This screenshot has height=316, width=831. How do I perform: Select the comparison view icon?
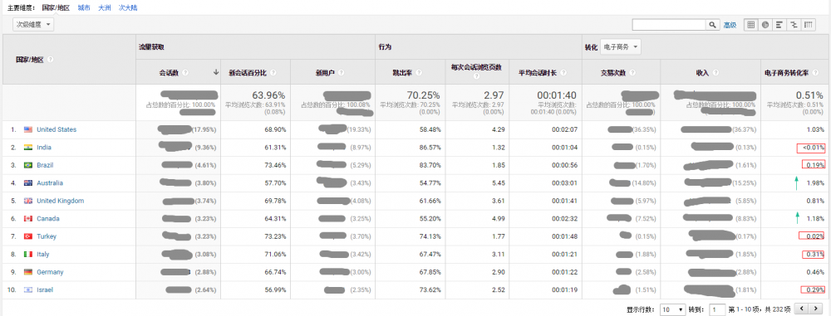[x=794, y=25]
